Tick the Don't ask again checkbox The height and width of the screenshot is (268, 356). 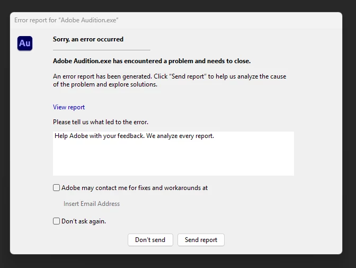point(56,221)
